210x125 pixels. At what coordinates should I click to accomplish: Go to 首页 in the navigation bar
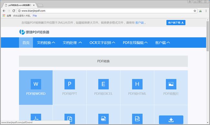(x=26, y=43)
